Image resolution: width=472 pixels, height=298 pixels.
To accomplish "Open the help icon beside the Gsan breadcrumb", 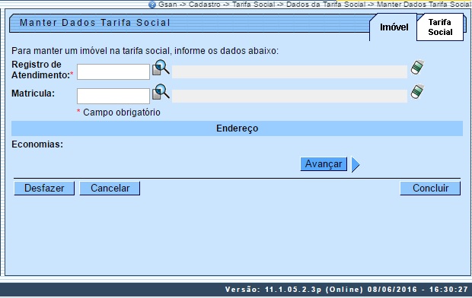I will (152, 5).
